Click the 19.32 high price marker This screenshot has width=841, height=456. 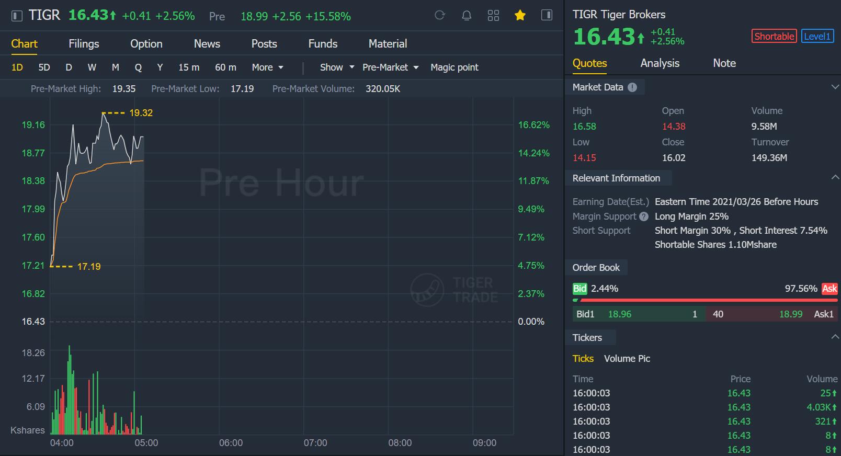click(x=141, y=113)
